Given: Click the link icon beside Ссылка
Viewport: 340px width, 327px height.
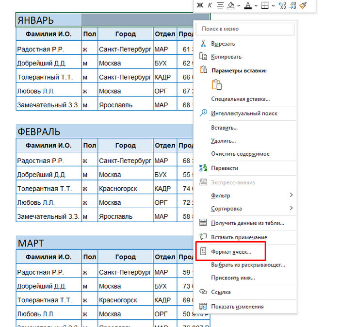Looking at the screenshot, I should point(203,292).
